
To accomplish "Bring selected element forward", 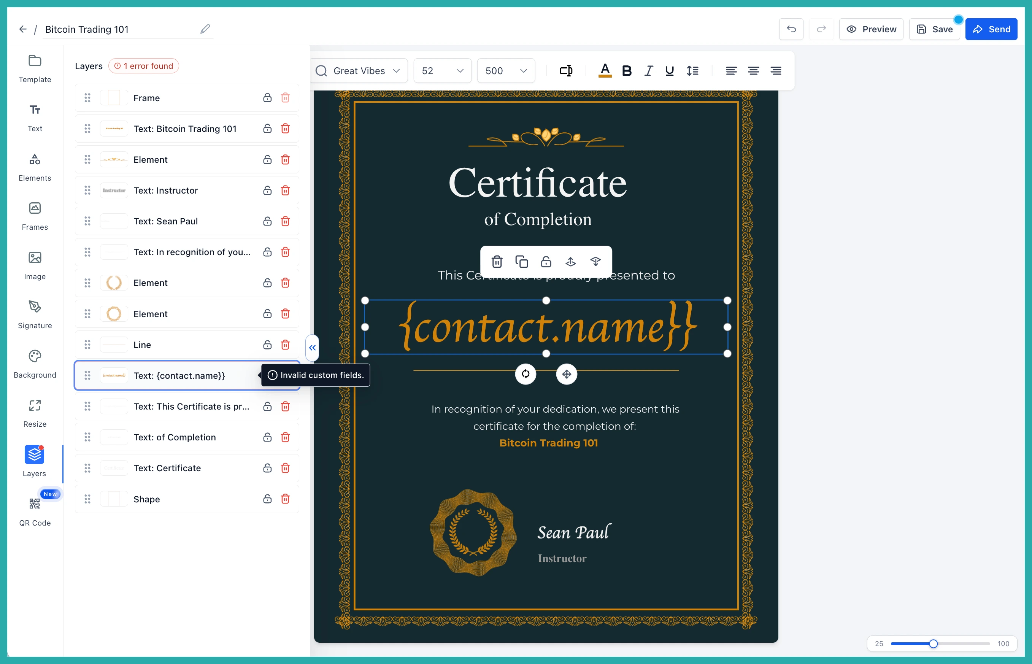I will click(570, 262).
